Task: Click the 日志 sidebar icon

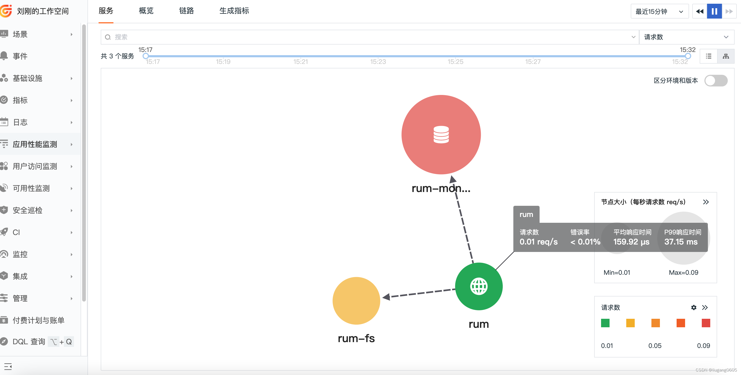Action: pyautogui.click(x=4, y=122)
